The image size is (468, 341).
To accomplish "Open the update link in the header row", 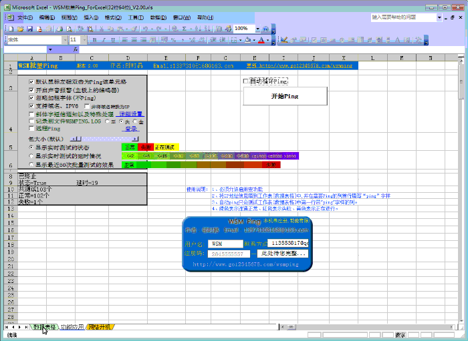I will click(300, 65).
